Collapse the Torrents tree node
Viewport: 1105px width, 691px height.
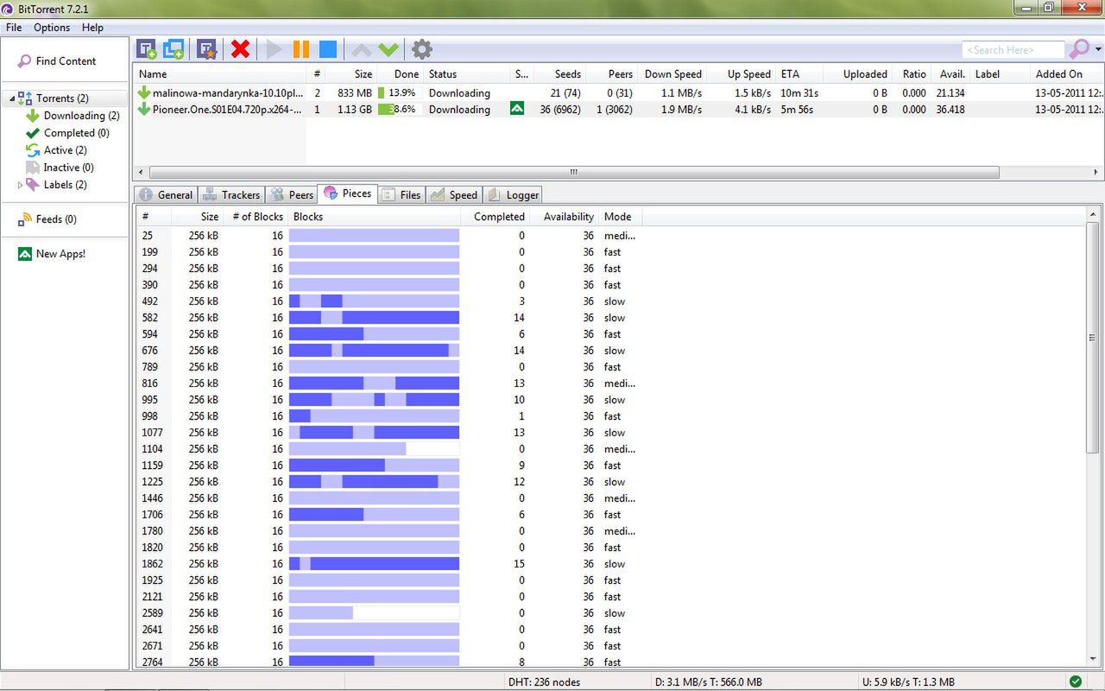12,98
